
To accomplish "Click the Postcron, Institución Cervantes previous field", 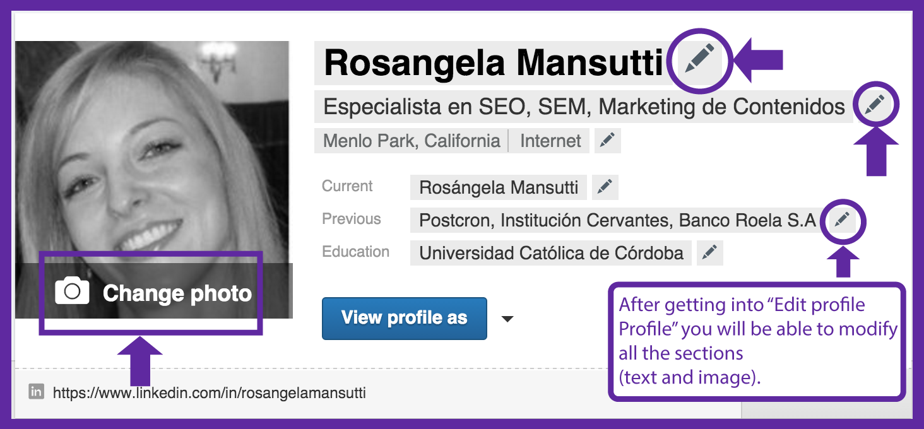I will pyautogui.click(x=617, y=220).
